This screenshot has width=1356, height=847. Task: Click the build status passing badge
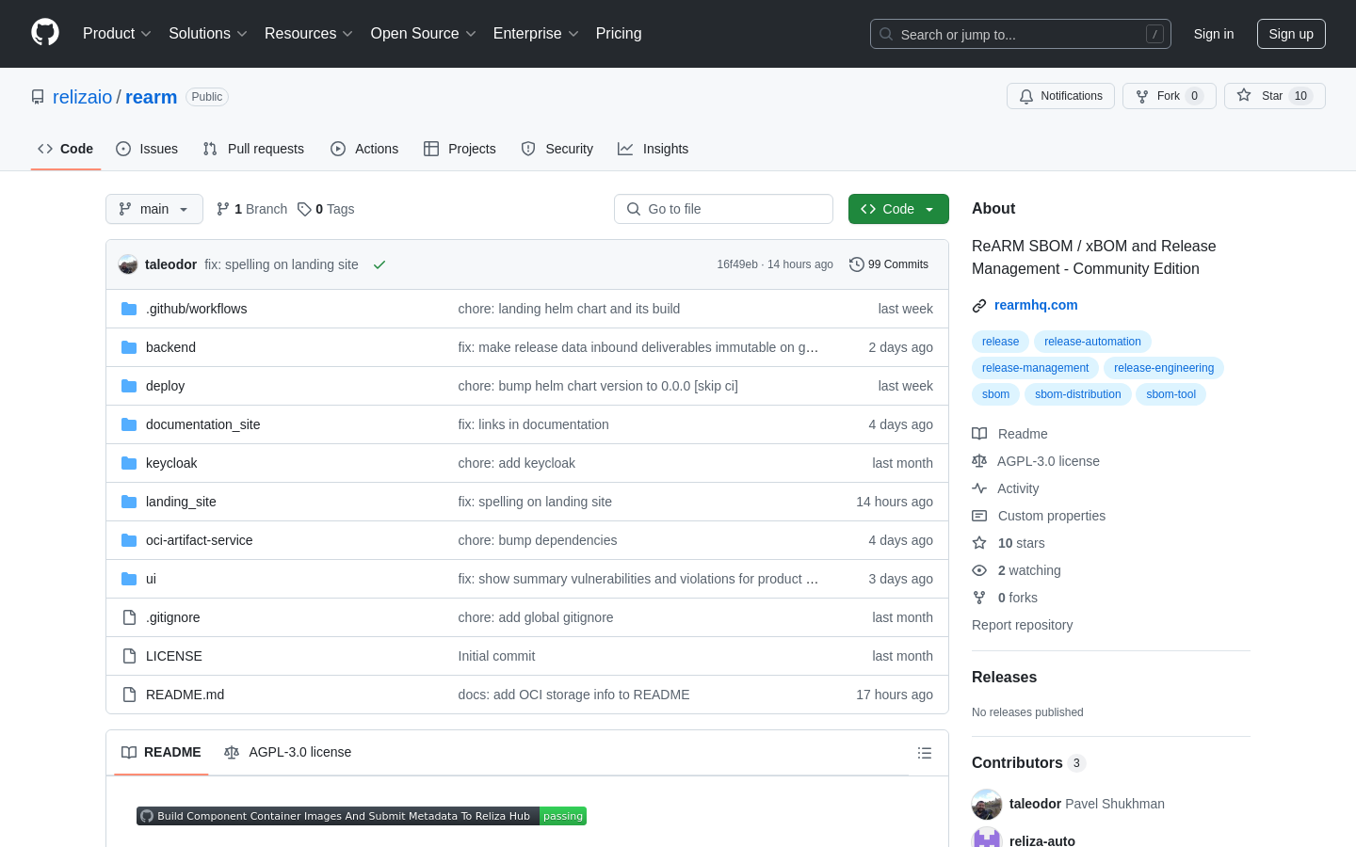point(362,816)
